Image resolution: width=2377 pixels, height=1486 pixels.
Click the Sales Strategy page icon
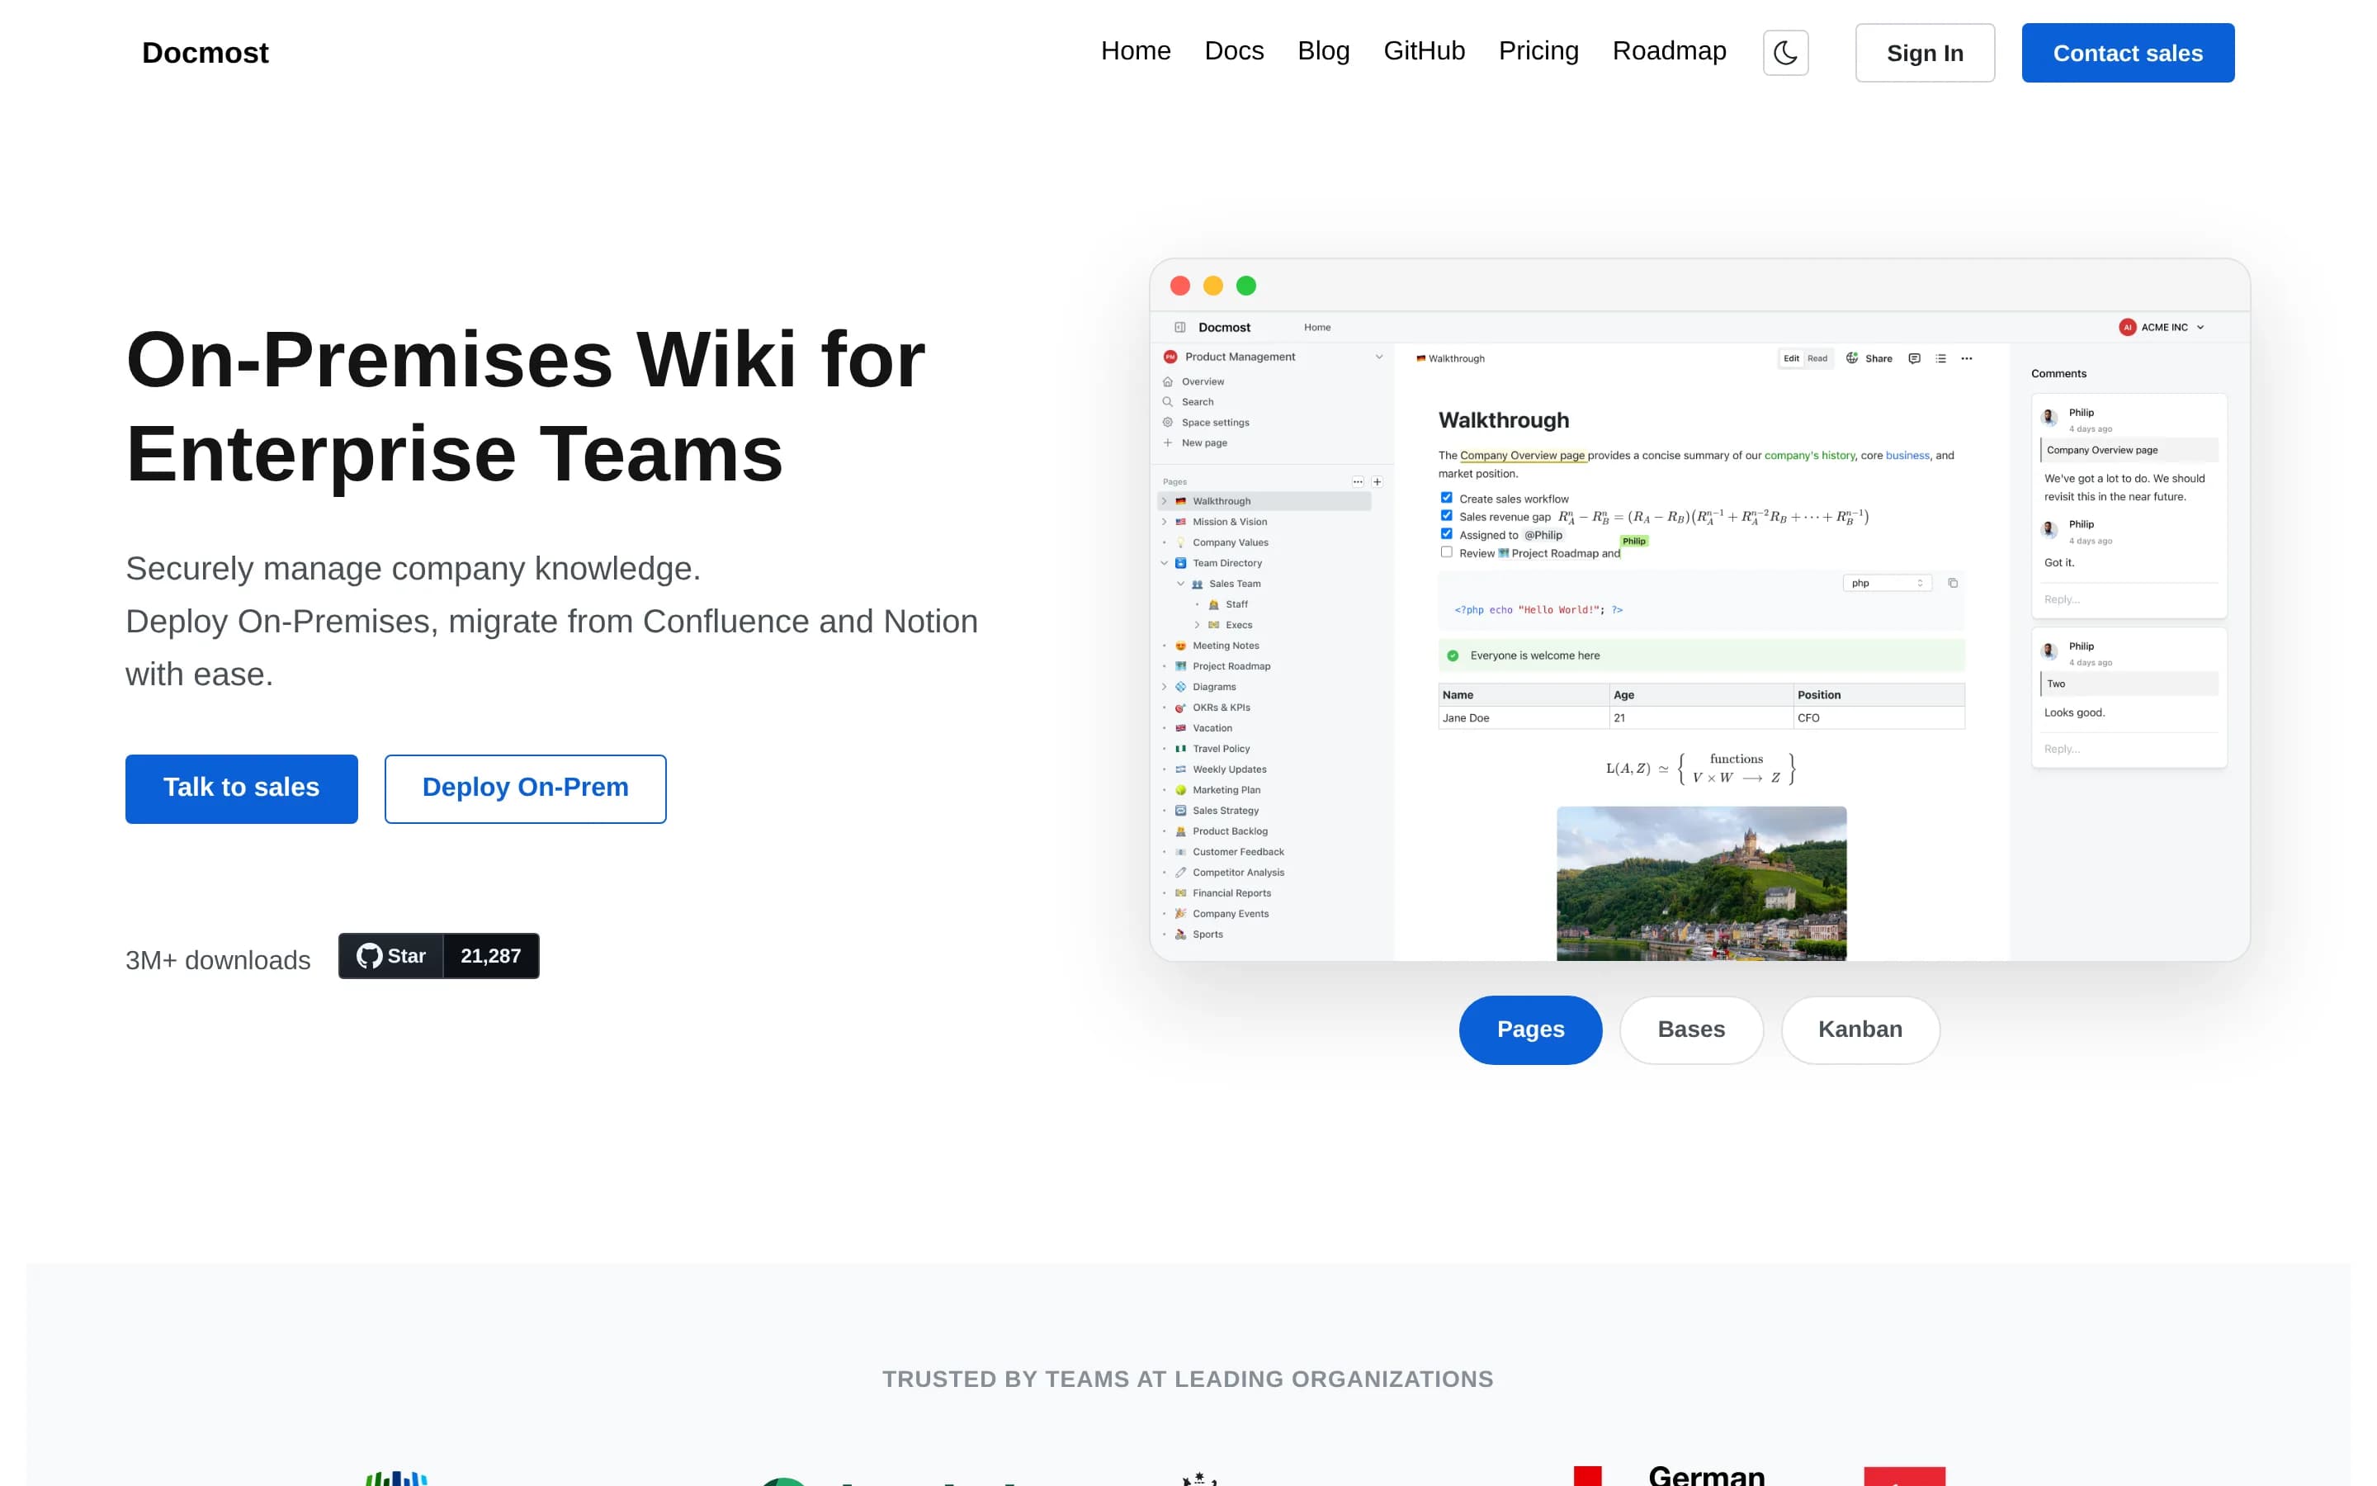click(1180, 811)
